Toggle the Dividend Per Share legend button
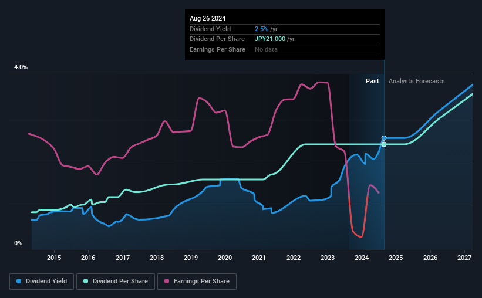This screenshot has width=482, height=298. point(116,282)
